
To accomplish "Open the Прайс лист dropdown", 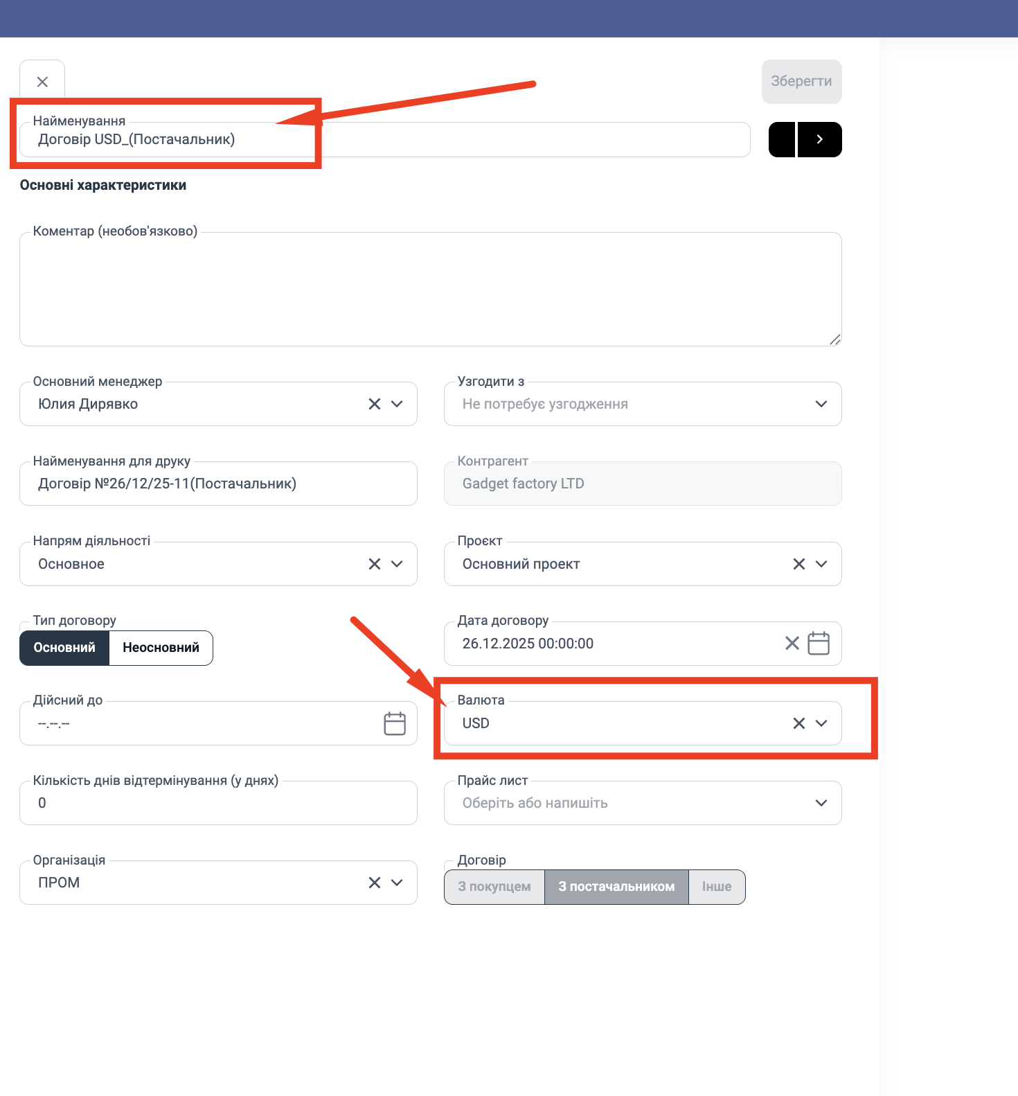I will pyautogui.click(x=821, y=803).
